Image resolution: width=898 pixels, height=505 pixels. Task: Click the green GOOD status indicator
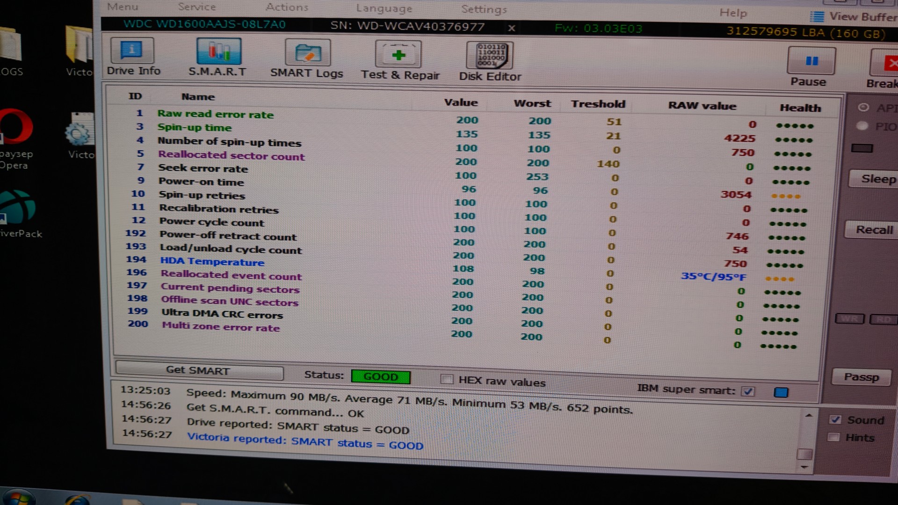(381, 377)
